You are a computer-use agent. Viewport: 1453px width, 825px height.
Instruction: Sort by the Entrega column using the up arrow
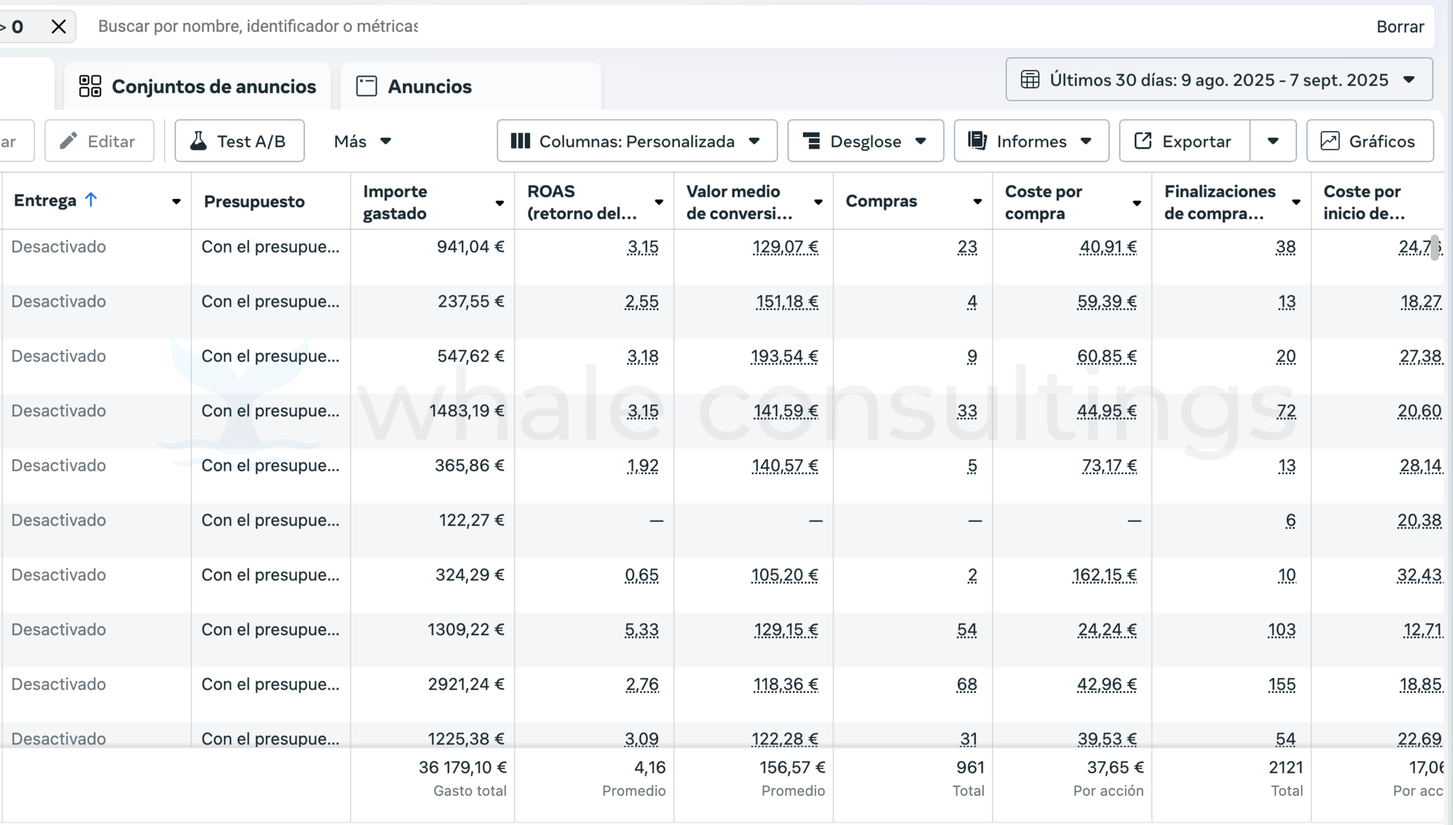[91, 200]
